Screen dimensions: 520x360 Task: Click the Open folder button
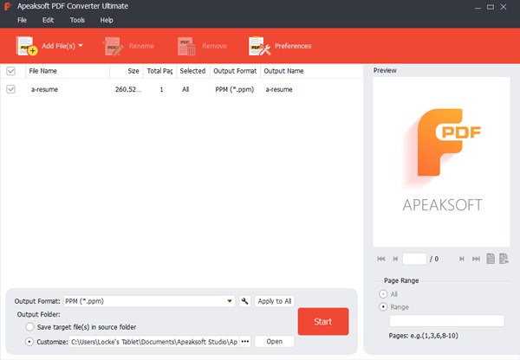tap(274, 342)
